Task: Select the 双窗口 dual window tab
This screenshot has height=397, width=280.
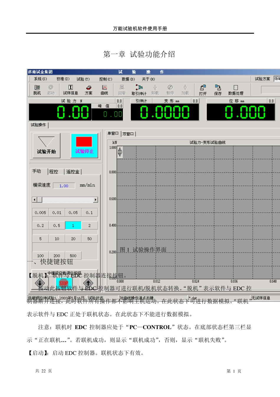Action: [128, 134]
